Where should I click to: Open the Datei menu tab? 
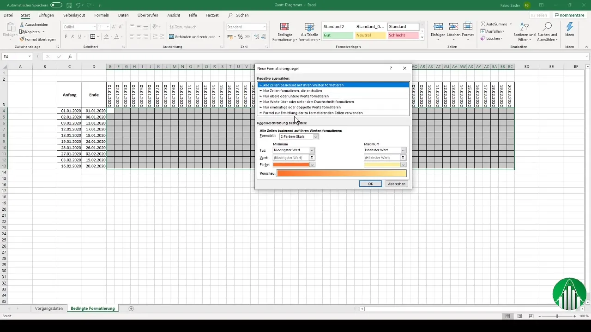(x=8, y=15)
